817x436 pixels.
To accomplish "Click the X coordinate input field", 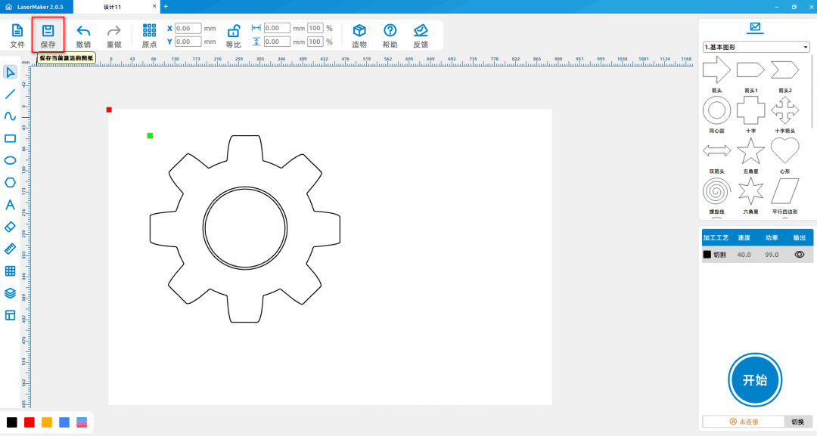I will [188, 29].
